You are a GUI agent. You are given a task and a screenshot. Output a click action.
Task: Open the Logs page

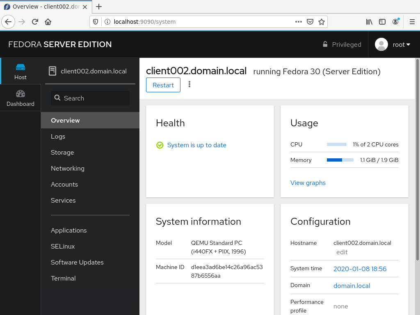pyautogui.click(x=90, y=136)
